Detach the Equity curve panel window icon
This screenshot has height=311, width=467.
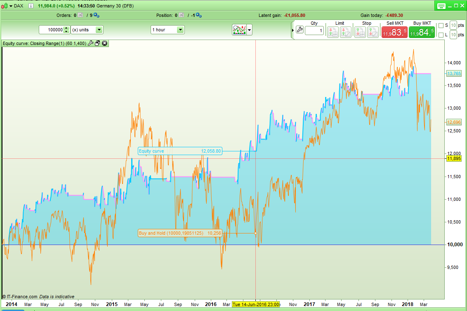click(97, 43)
